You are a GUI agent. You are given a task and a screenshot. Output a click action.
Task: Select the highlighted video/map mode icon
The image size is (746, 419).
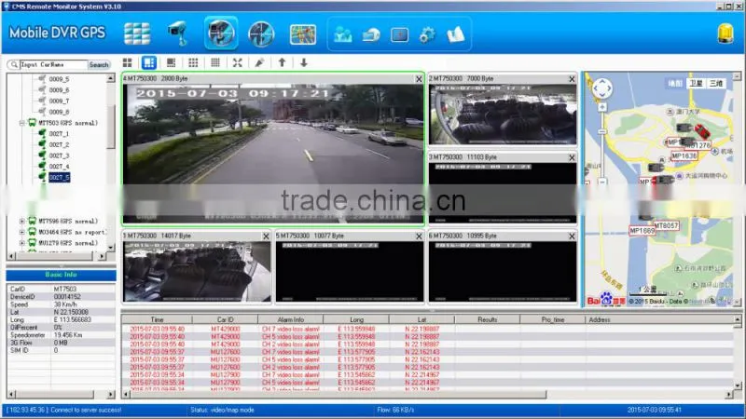[x=221, y=34]
